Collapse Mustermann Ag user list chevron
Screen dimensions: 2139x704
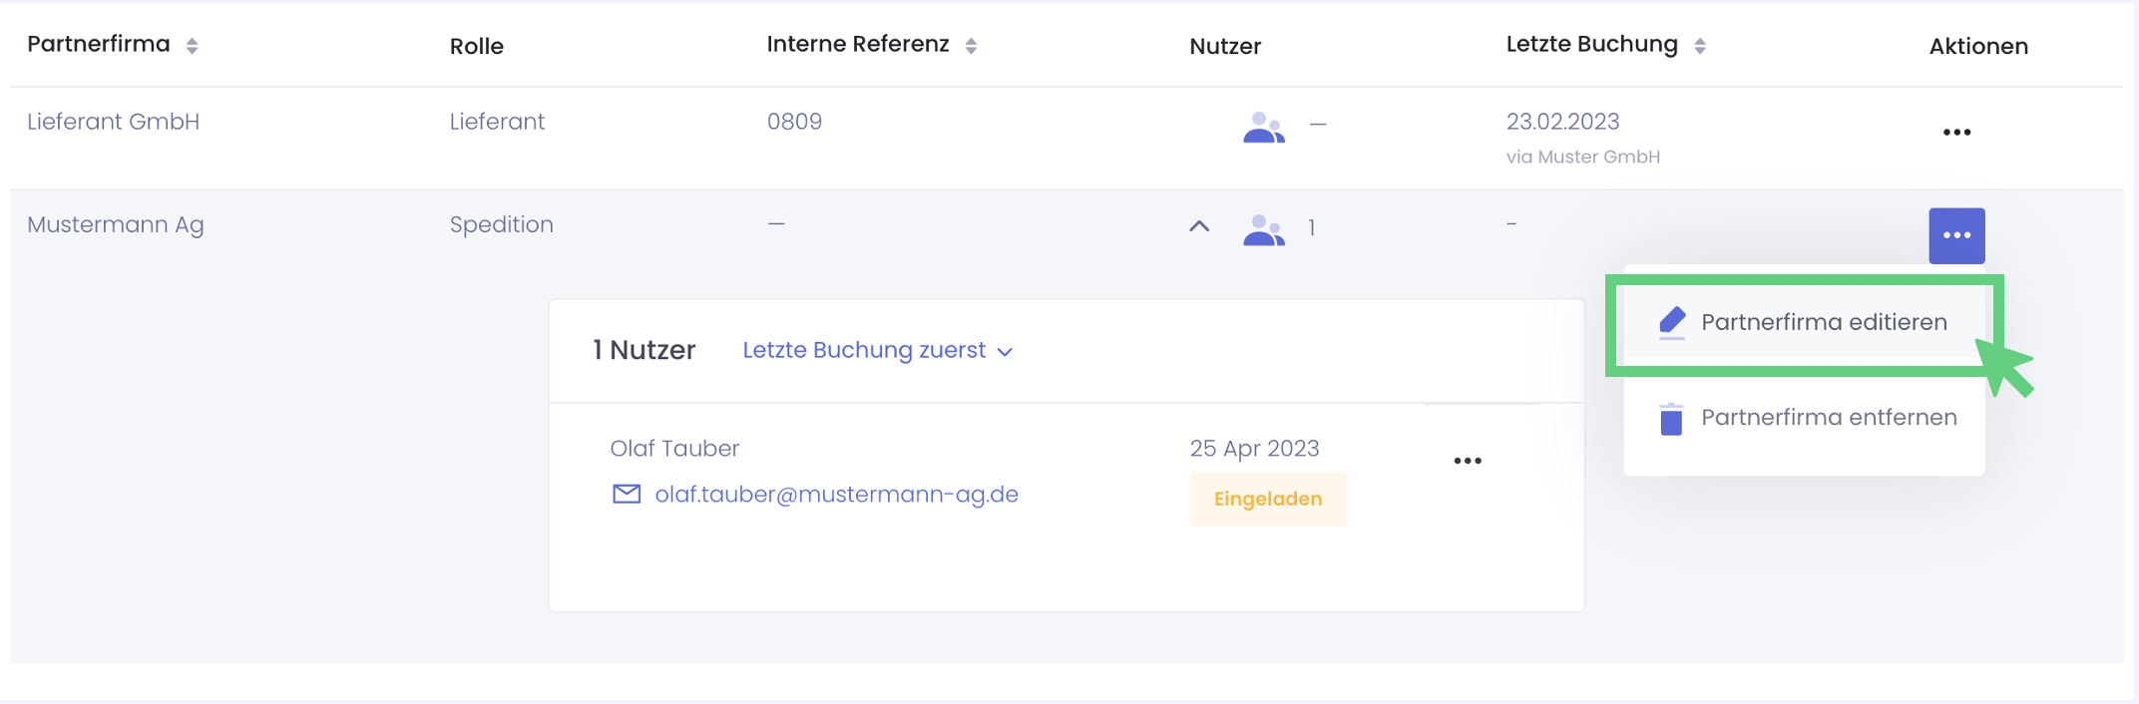click(1199, 226)
